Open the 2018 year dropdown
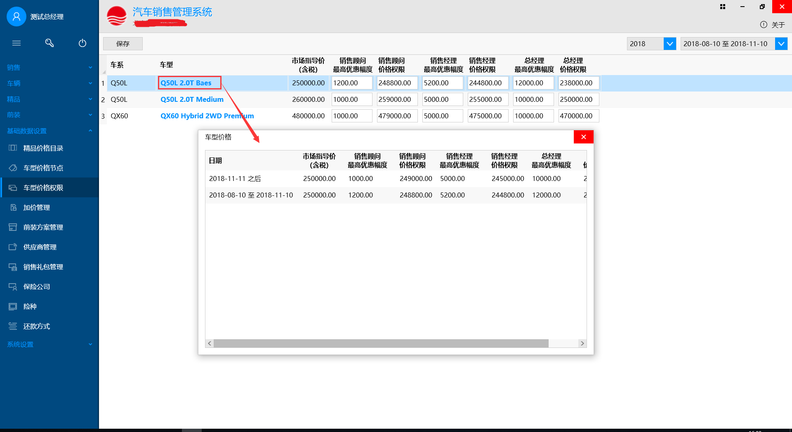The width and height of the screenshot is (792, 432). [669, 44]
